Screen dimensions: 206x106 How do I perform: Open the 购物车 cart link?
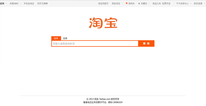coord(132,4)
